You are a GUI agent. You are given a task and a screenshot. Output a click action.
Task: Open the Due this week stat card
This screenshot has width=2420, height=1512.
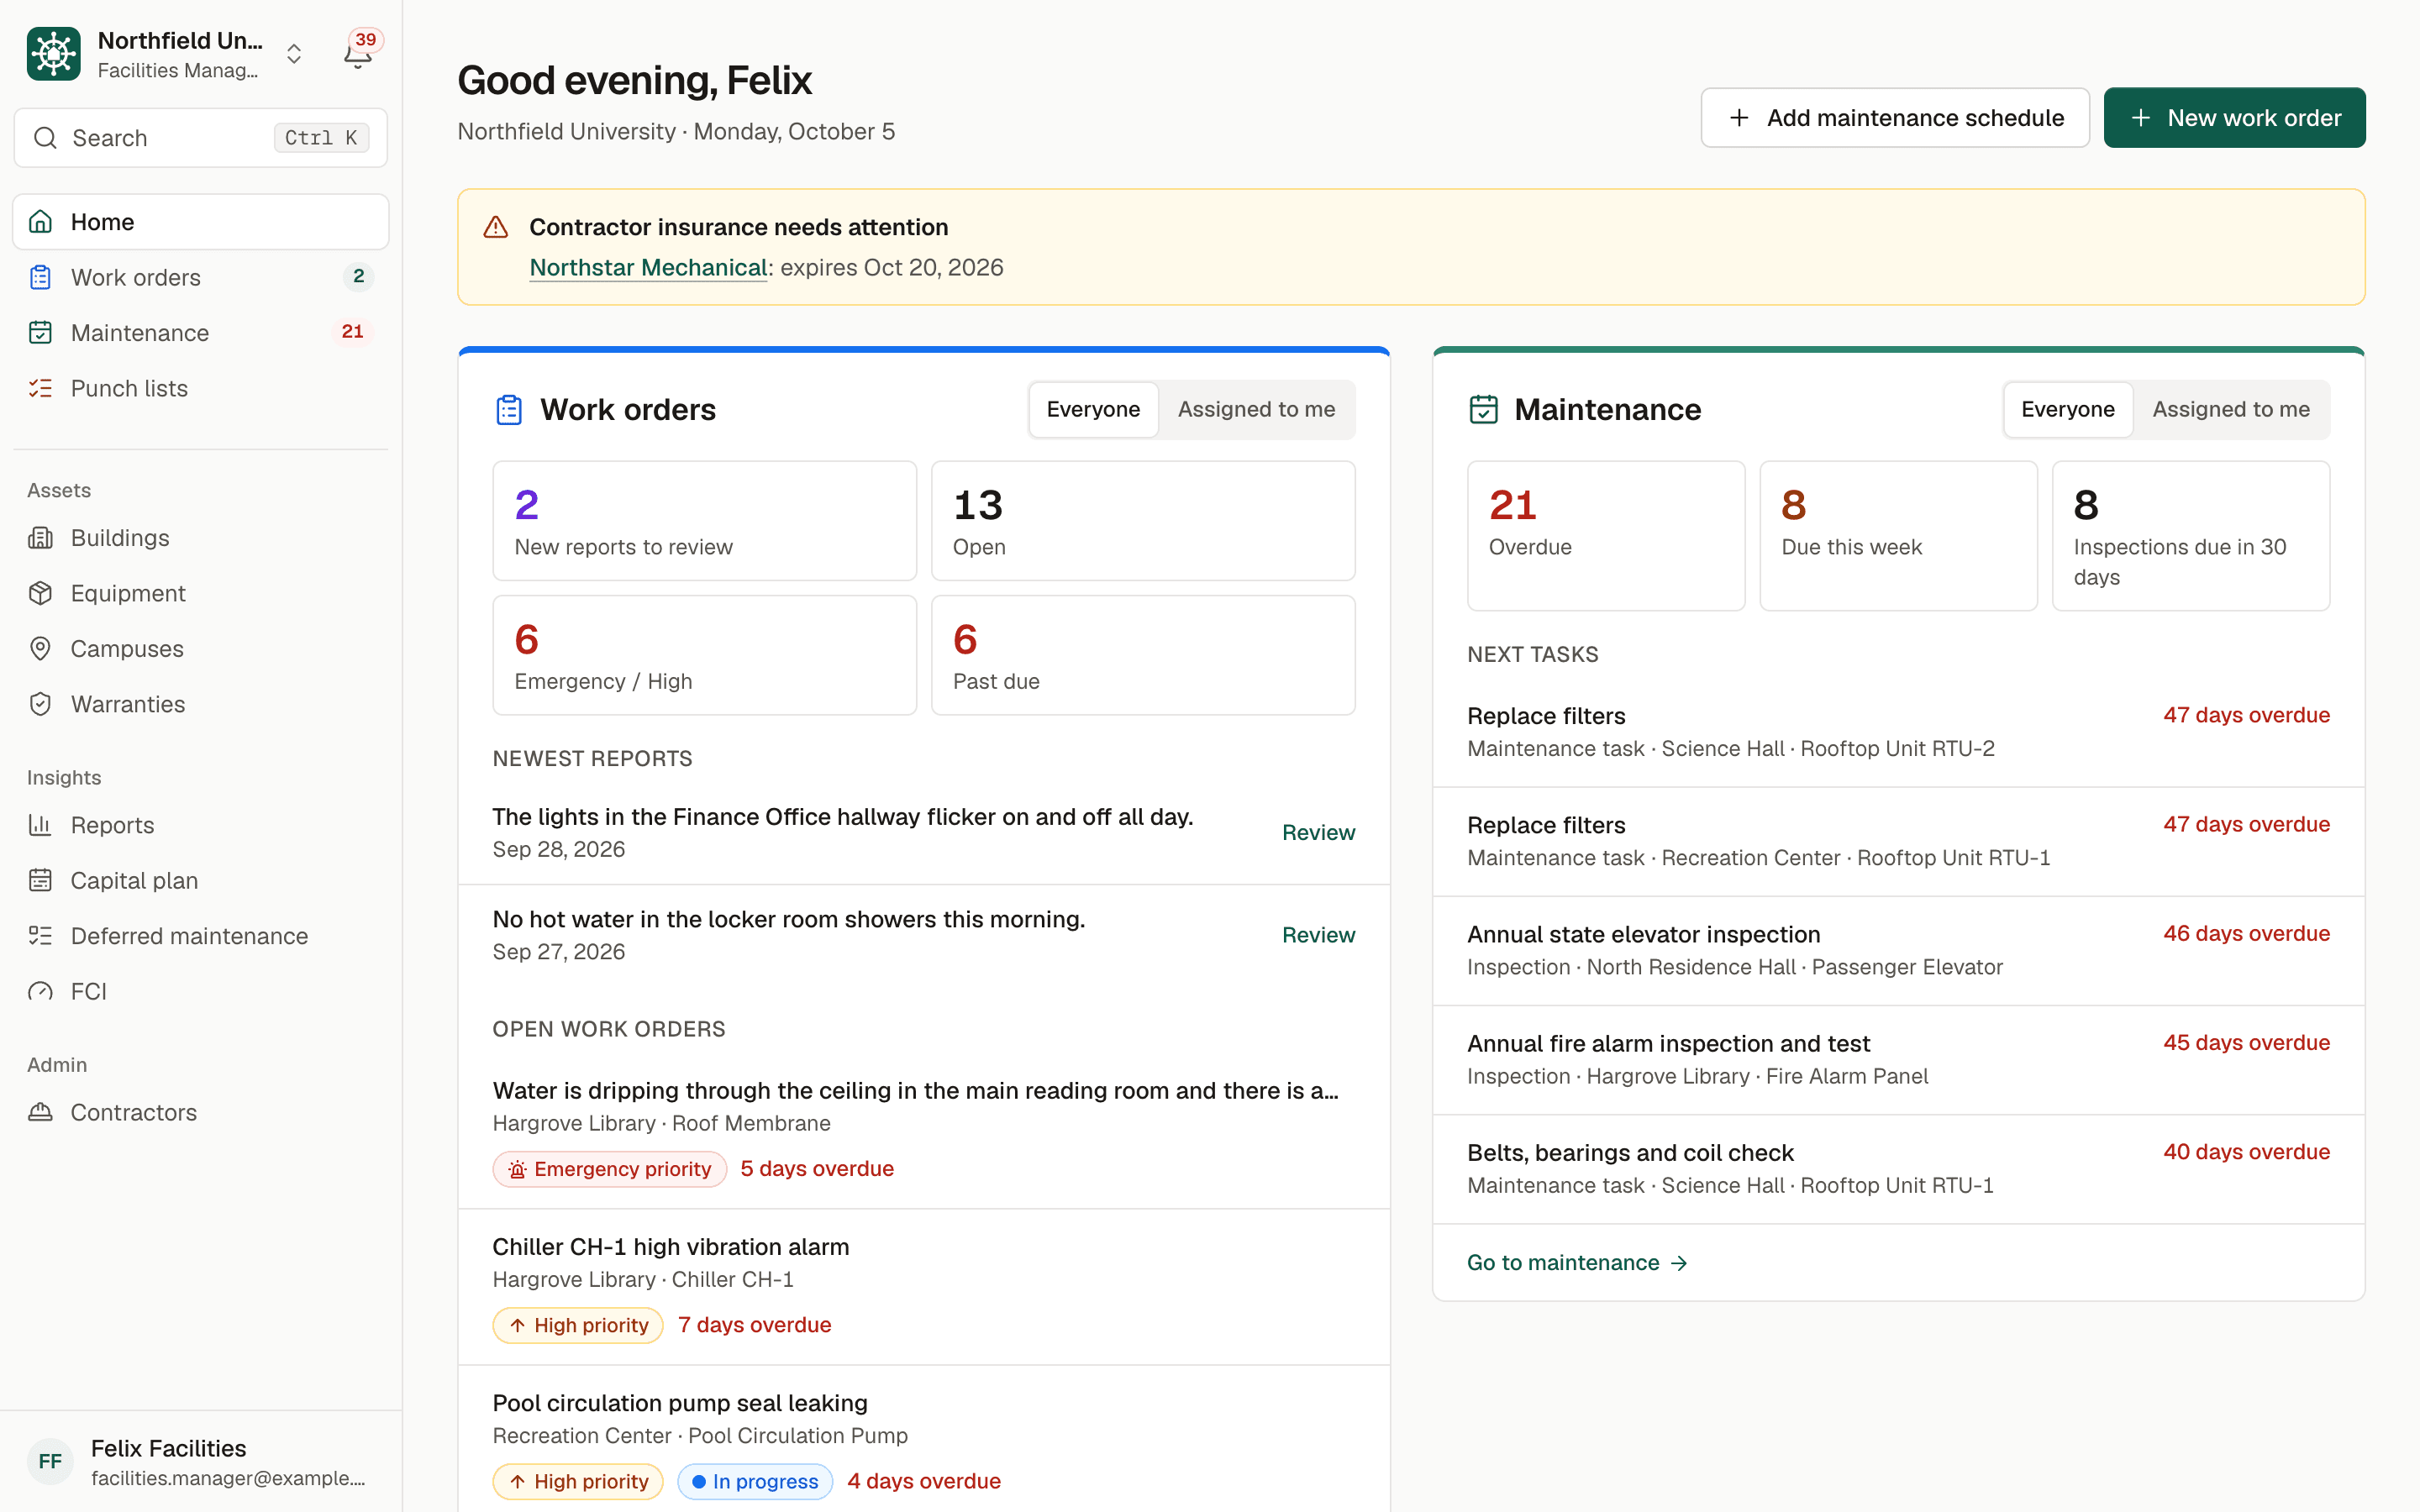click(x=1898, y=536)
